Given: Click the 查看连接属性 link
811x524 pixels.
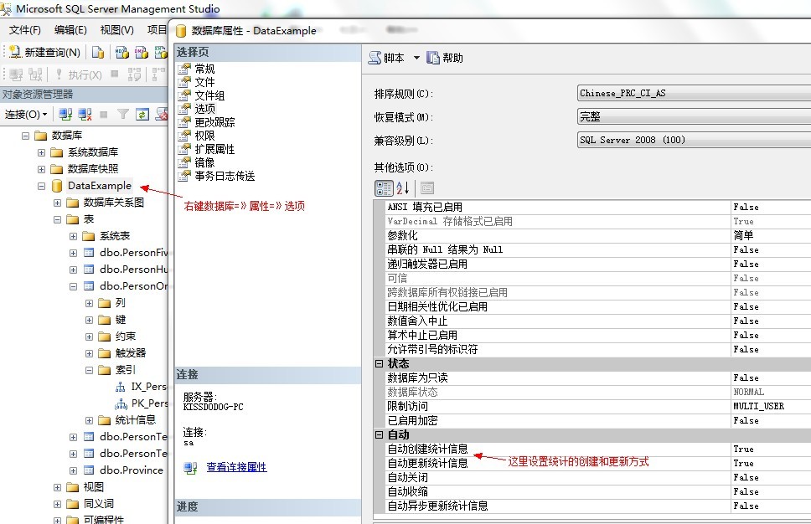Looking at the screenshot, I should pyautogui.click(x=236, y=467).
